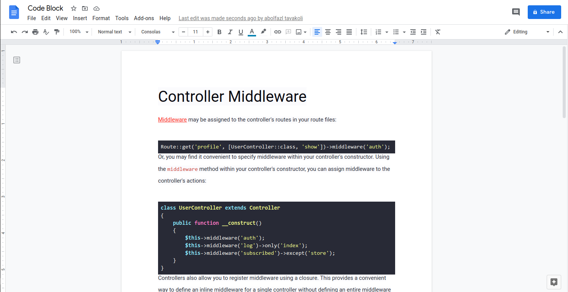The width and height of the screenshot is (568, 292).
Task: Hide the menus with up chevron
Action: coord(560,32)
